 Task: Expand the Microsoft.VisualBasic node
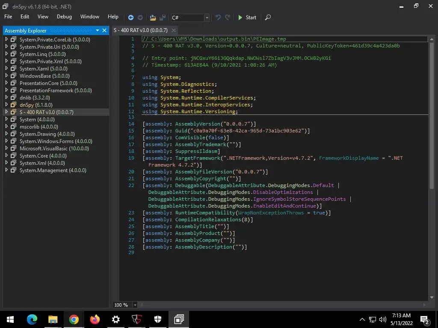click(6, 148)
